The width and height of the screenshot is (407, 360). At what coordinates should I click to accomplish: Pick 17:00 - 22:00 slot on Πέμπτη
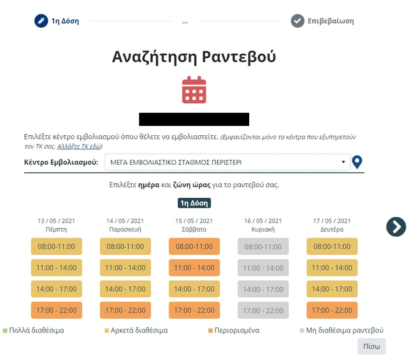click(56, 311)
